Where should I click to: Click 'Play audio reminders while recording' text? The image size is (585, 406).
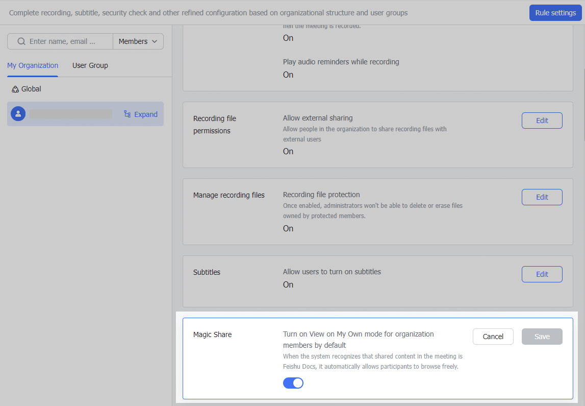341,62
